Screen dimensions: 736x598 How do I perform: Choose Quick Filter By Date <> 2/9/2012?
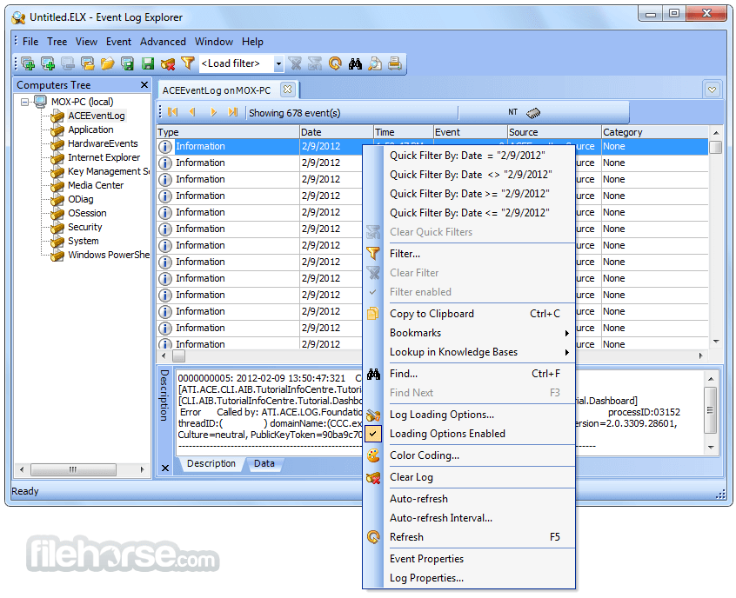pyautogui.click(x=471, y=175)
